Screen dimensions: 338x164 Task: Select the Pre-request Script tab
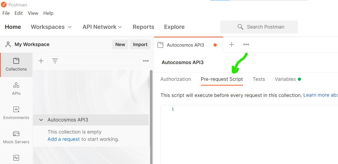[x=222, y=79]
